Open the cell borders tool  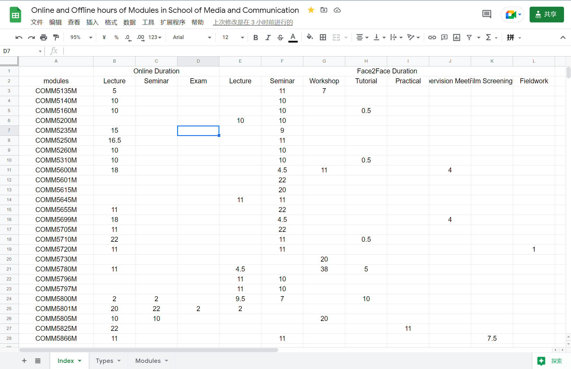[323, 37]
